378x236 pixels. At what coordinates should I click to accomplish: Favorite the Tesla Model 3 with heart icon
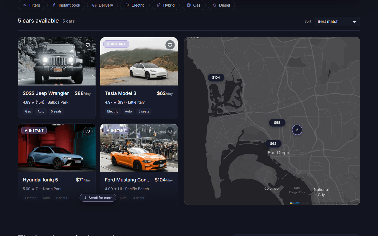coord(170,45)
